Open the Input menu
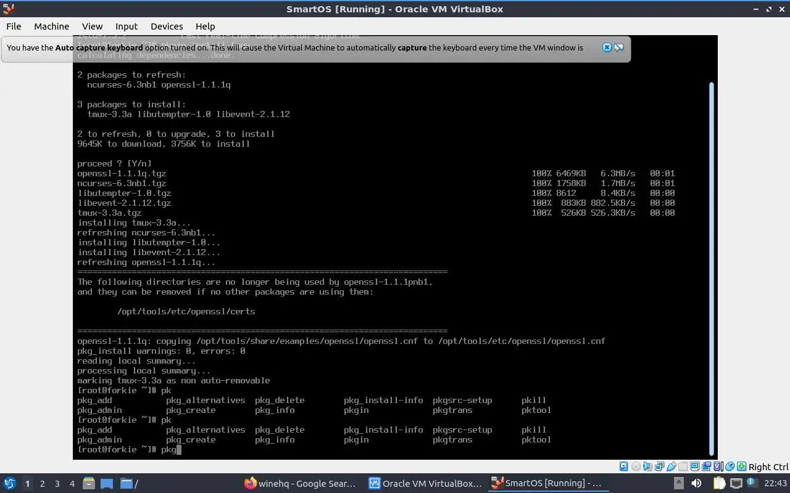Image resolution: width=790 pixels, height=493 pixels. (127, 26)
